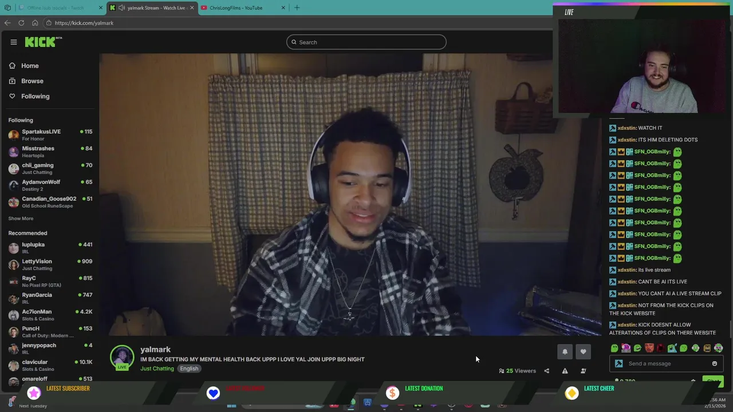Image resolution: width=733 pixels, height=412 pixels.
Task: Open the browser home button
Action: 35,23
